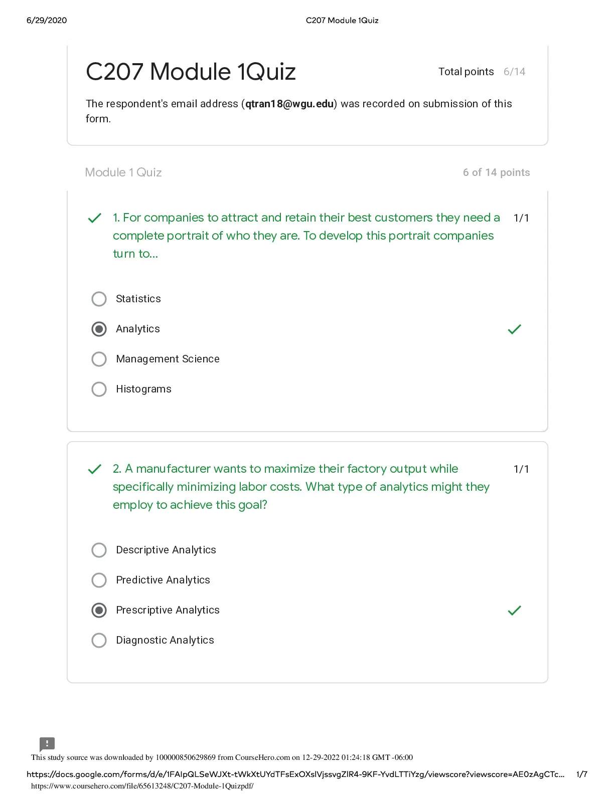
Task: Click the Module 1 Quiz section header
Action: [123, 172]
